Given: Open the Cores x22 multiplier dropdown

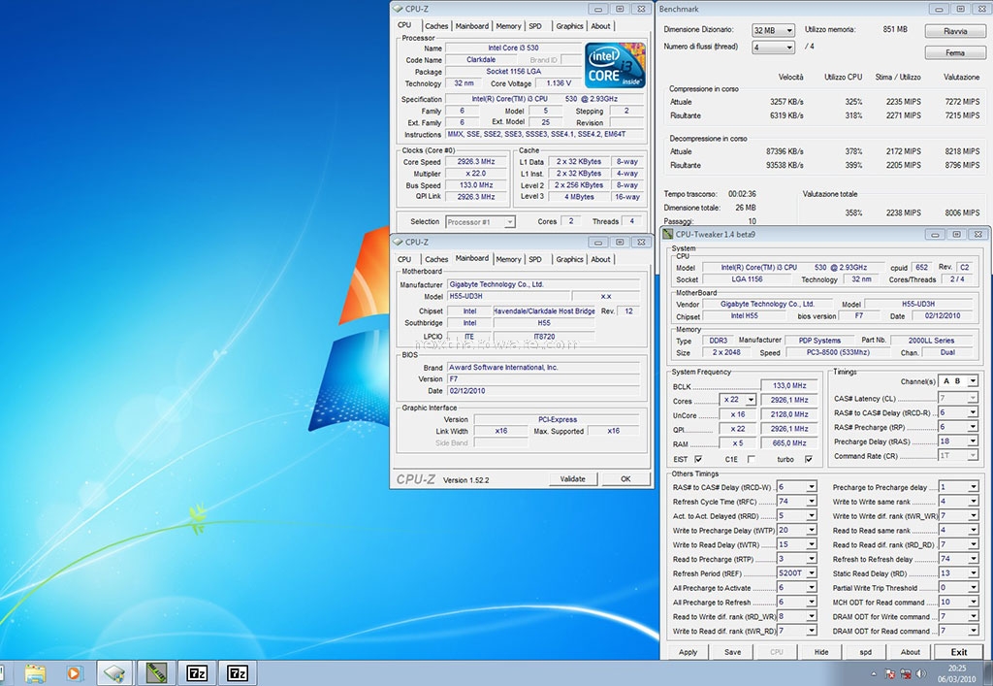Looking at the screenshot, I should [x=738, y=400].
